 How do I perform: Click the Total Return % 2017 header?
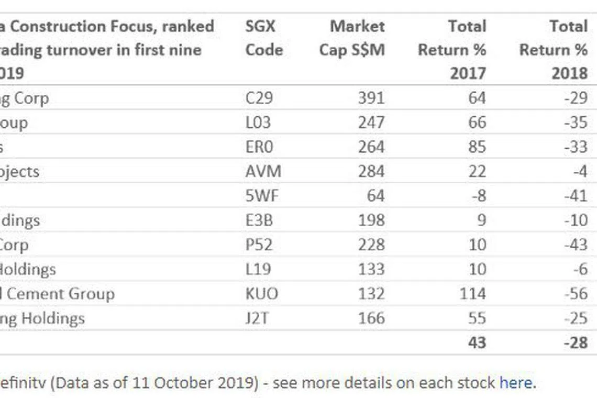tap(452, 49)
